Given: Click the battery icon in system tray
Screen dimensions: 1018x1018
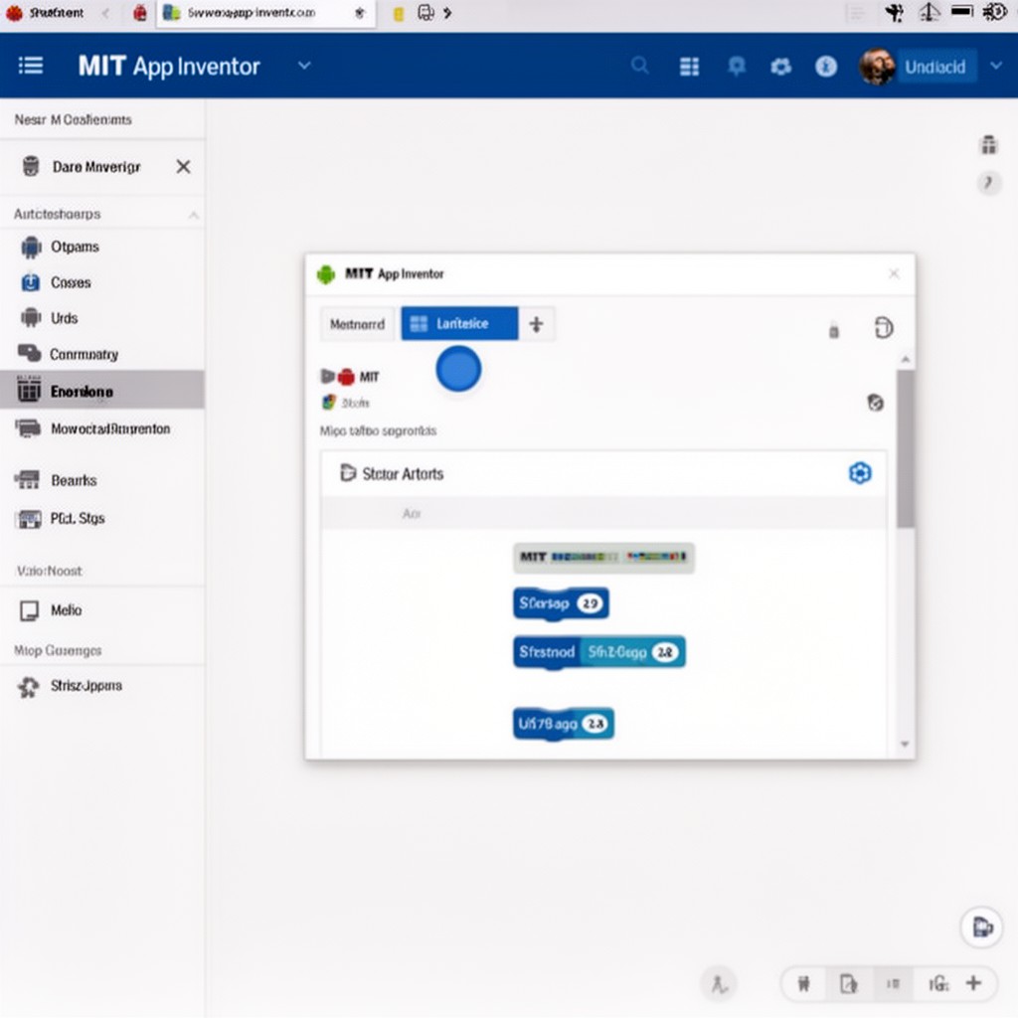Looking at the screenshot, I should 961,11.
